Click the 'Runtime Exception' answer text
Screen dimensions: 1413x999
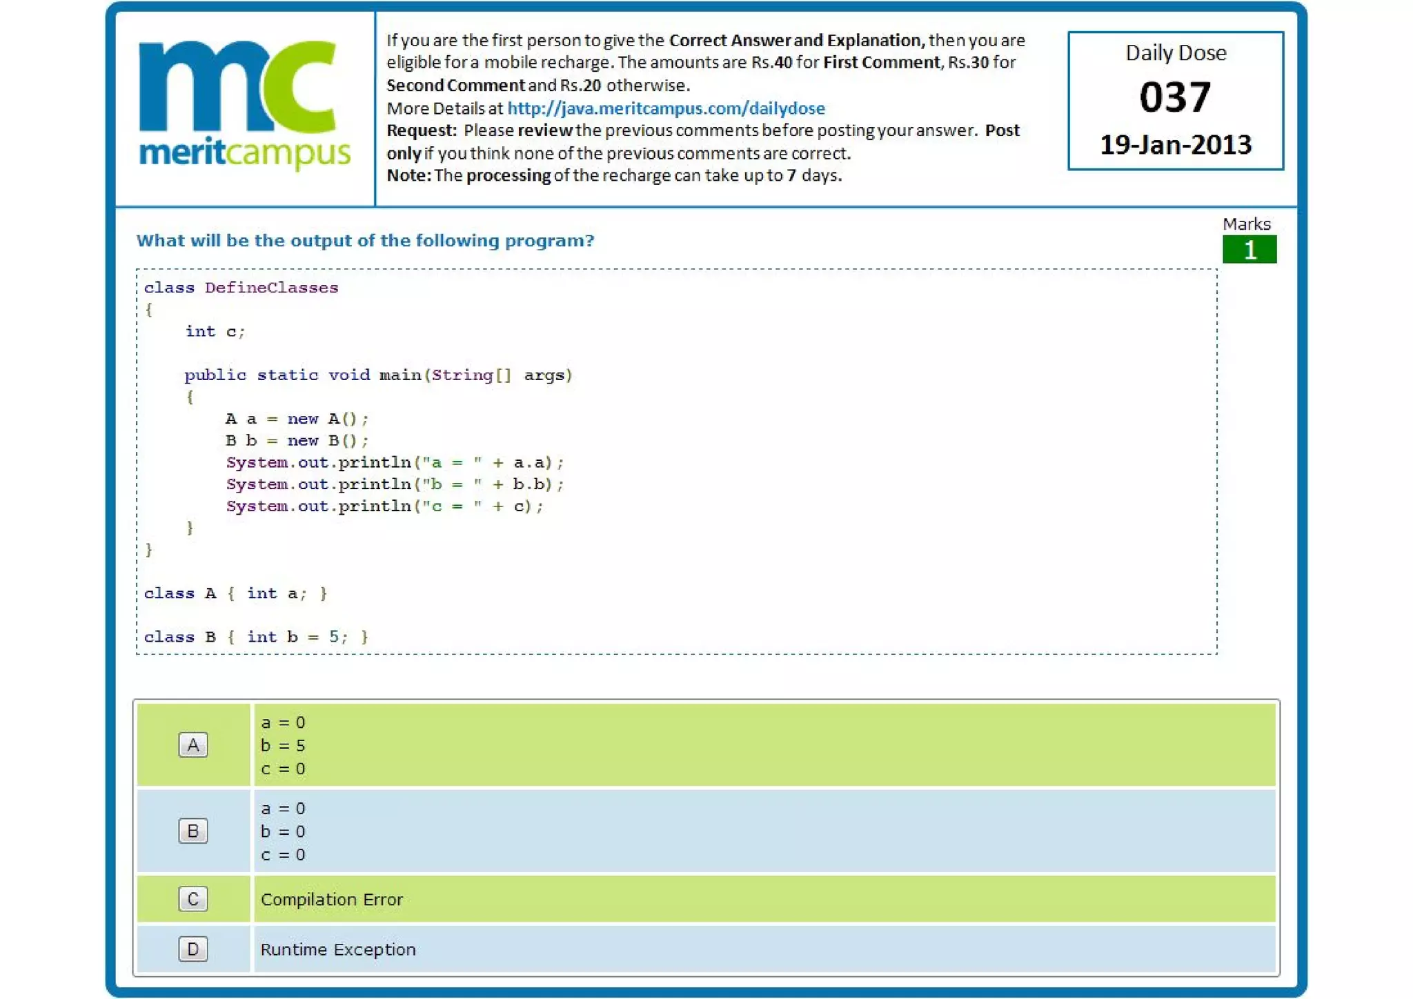coord(338,949)
